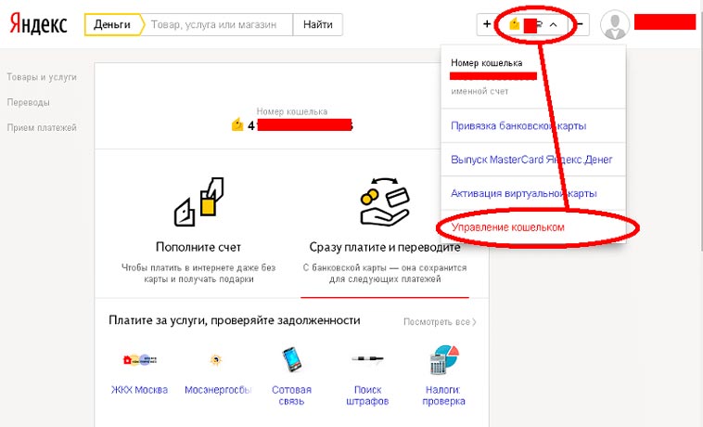Open the ЖКХ Москва link
The height and width of the screenshot is (427, 703).
coord(139,390)
